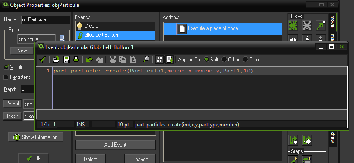The width and height of the screenshot is (354, 163).
Task: Save the code with floppy disk icon
Action: click(x=66, y=60)
